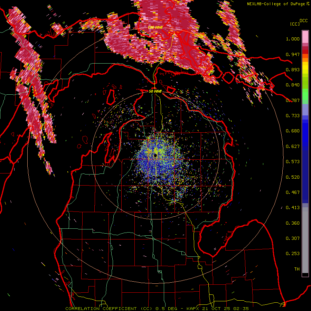This screenshot has height=311, width=311.
Task: Click the TH label at the legend bottom
Action: (x=297, y=269)
